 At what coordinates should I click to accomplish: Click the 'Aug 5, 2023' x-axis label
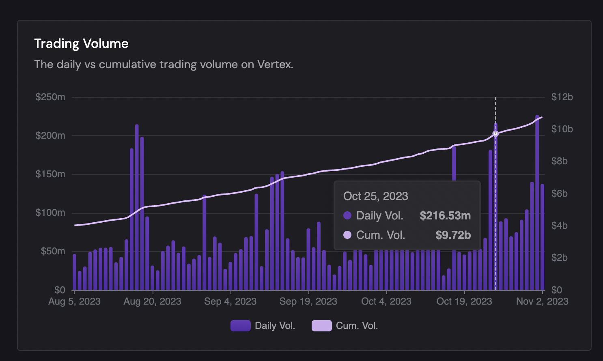pos(74,301)
